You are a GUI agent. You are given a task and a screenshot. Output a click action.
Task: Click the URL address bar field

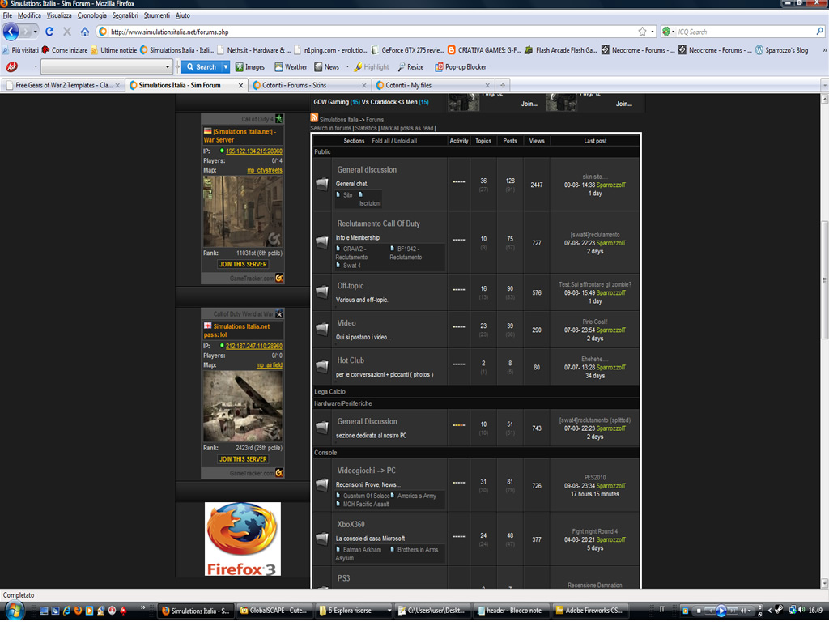click(x=364, y=32)
